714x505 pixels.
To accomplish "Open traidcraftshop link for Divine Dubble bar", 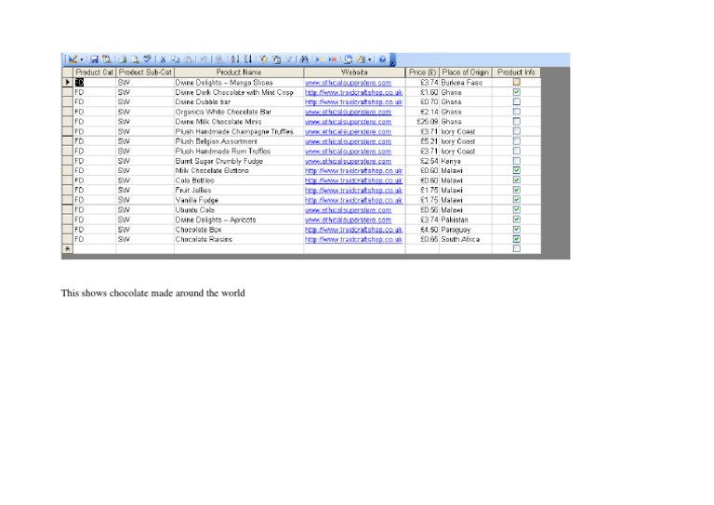I will tap(354, 102).
